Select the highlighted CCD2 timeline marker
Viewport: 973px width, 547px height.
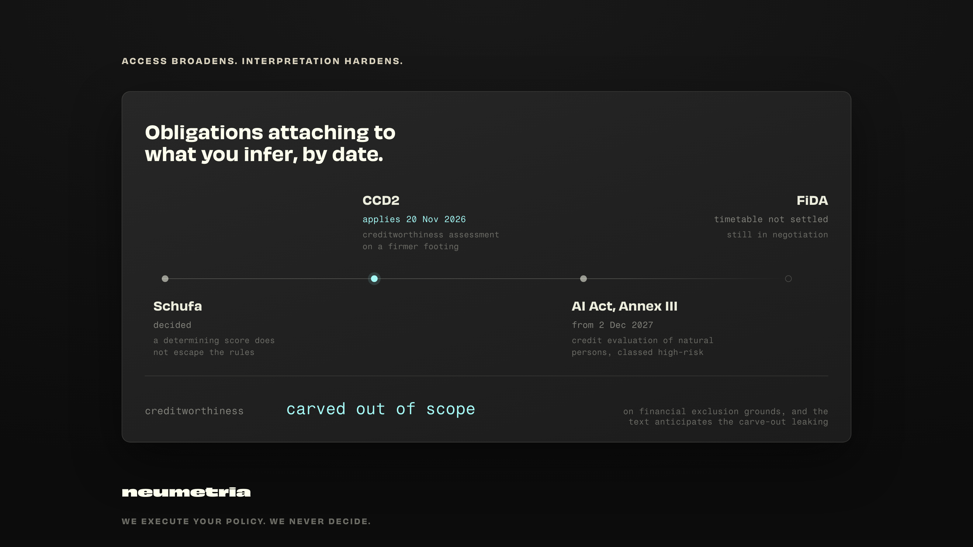point(374,279)
